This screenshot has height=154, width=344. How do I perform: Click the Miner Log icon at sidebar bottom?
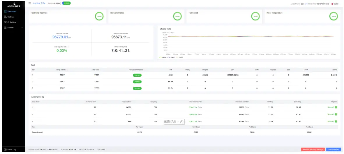[6, 150]
